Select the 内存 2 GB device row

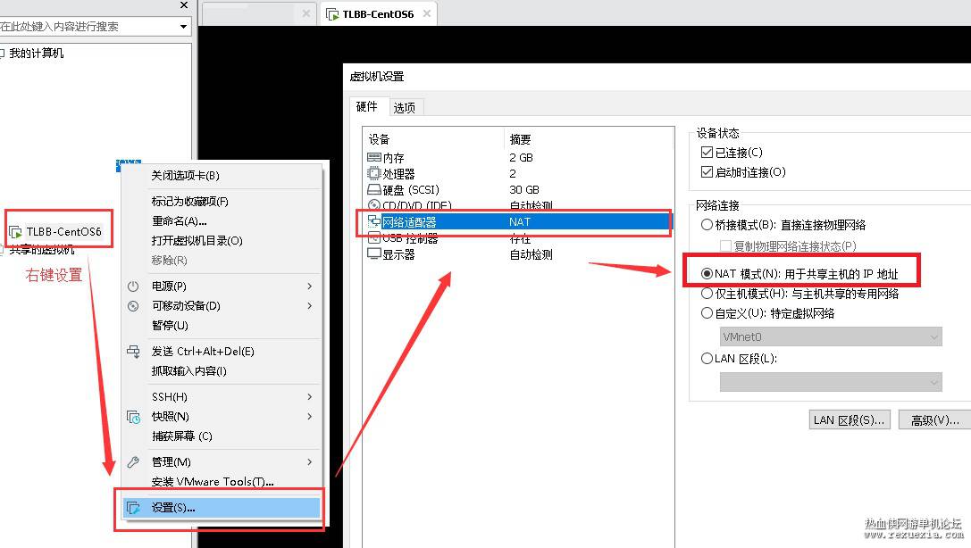click(518, 157)
